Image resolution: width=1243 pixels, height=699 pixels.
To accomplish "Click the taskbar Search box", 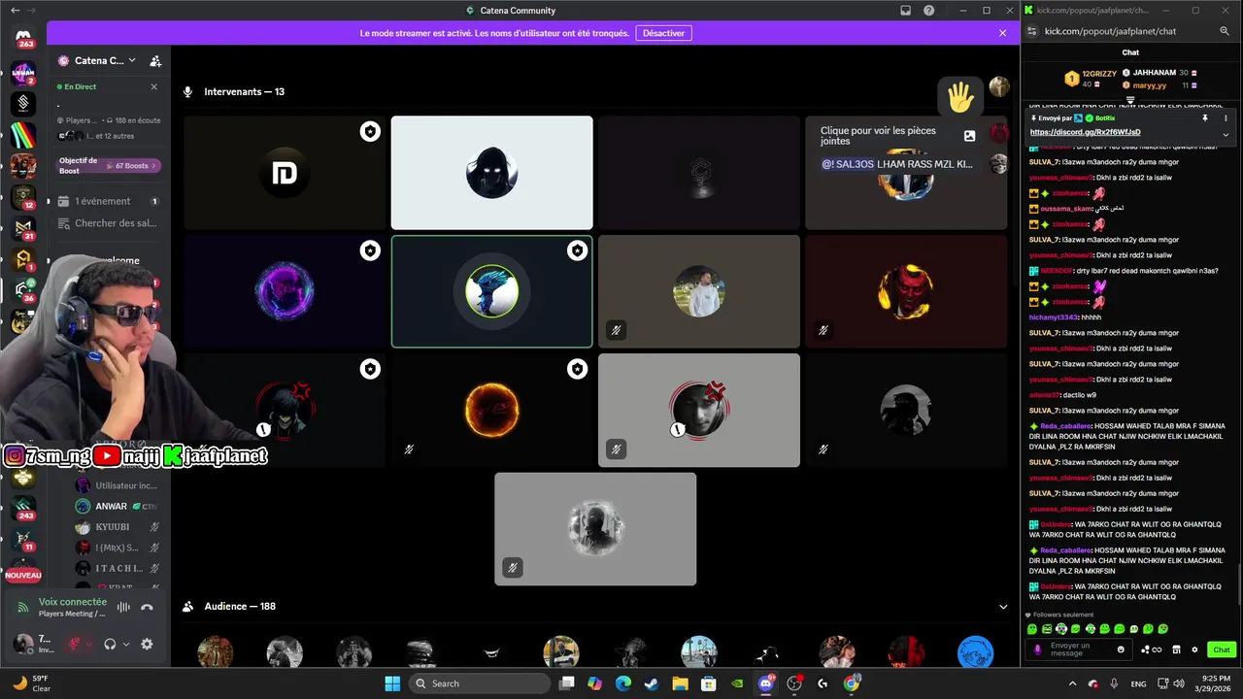I will [481, 683].
